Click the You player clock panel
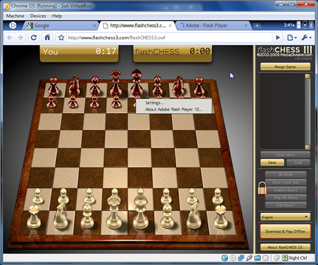318x265 pixels. [79, 53]
